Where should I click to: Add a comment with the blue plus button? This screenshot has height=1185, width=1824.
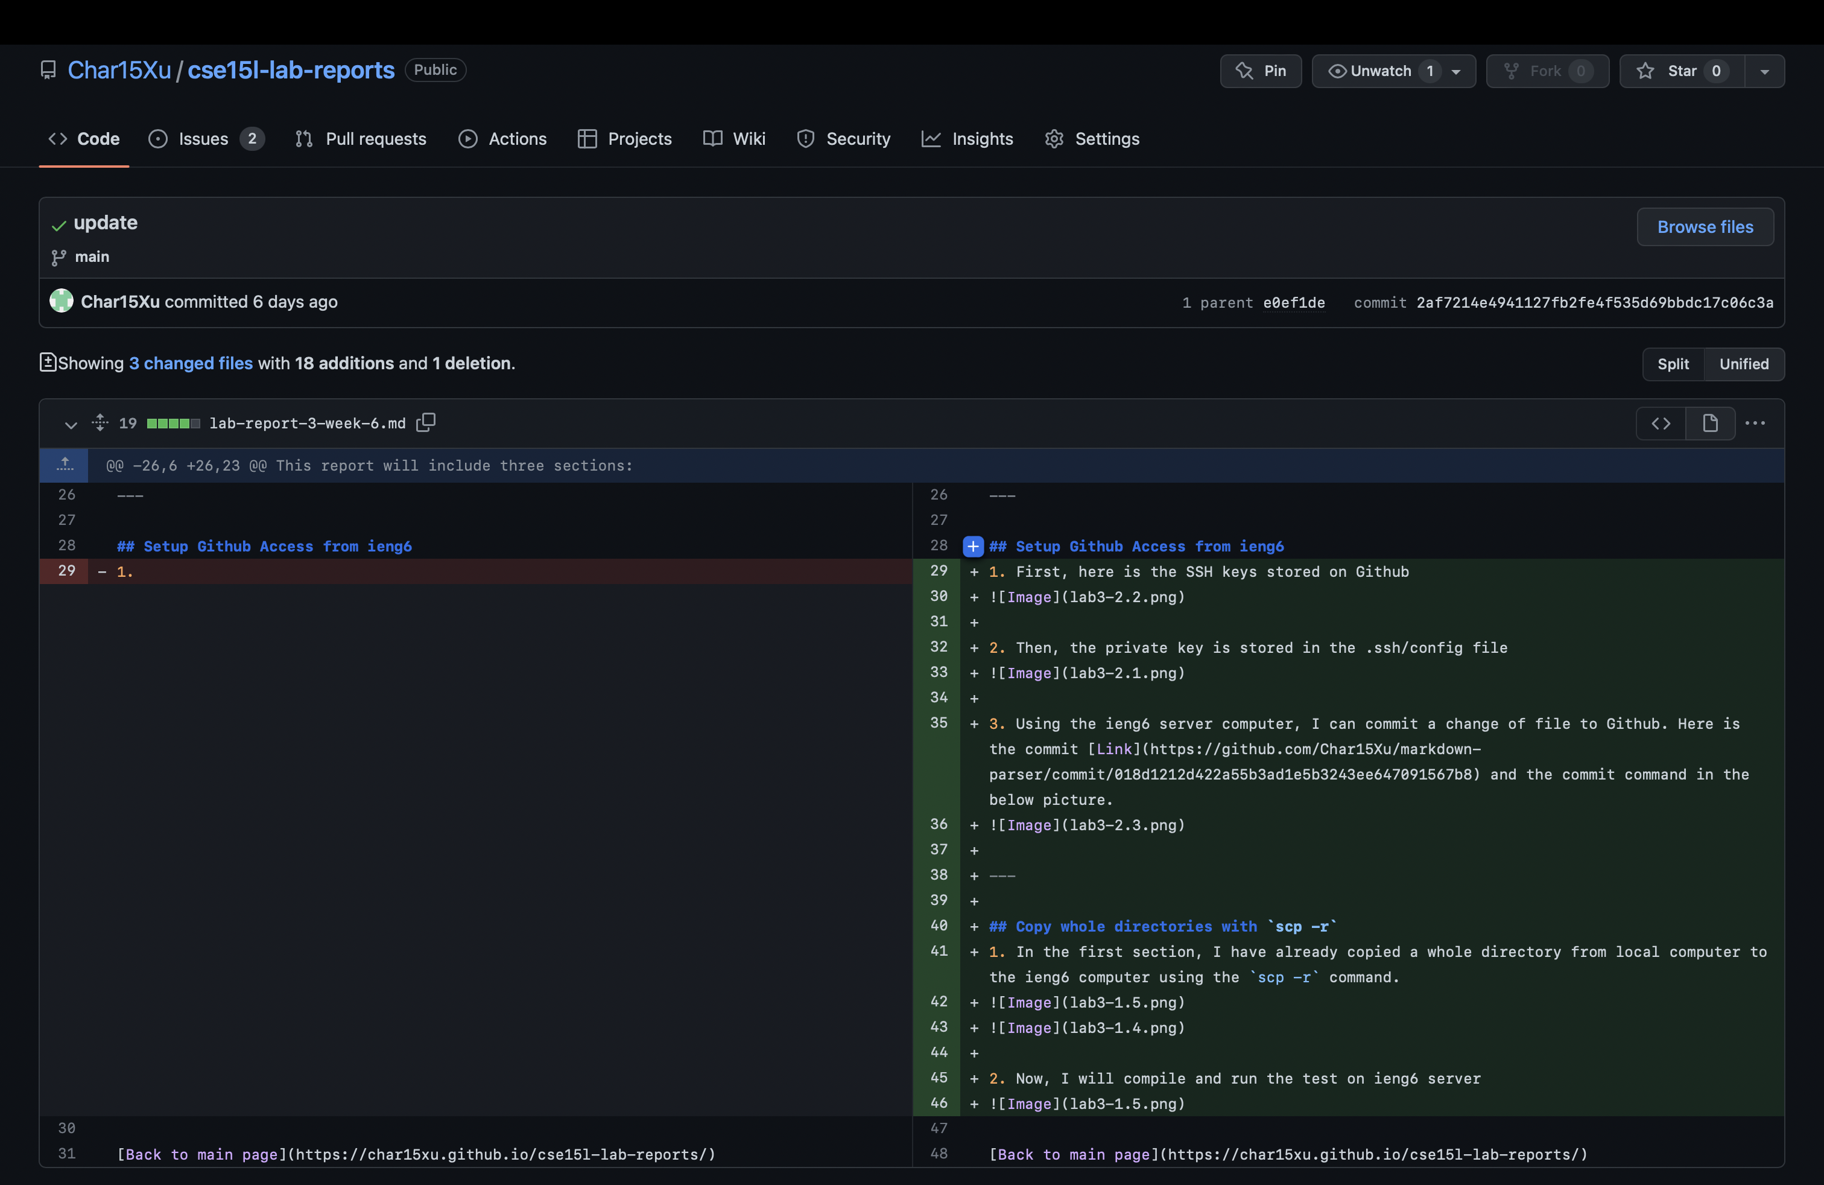pos(972,547)
